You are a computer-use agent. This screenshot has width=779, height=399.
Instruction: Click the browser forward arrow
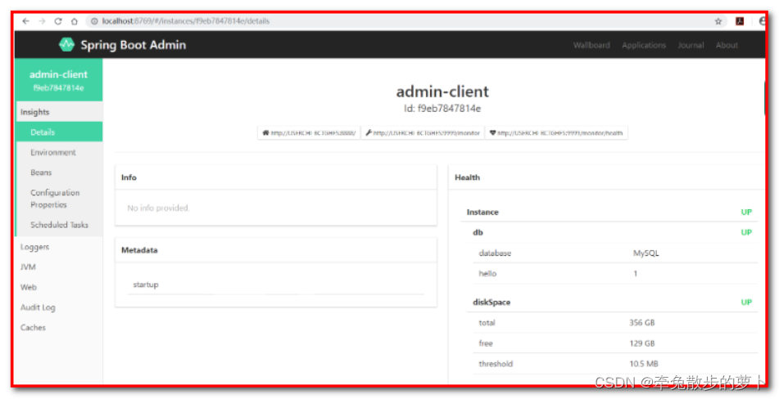[x=42, y=21]
